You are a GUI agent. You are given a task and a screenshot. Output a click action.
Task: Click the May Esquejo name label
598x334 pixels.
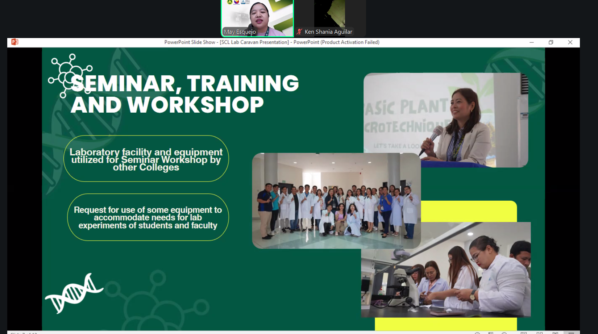(240, 32)
